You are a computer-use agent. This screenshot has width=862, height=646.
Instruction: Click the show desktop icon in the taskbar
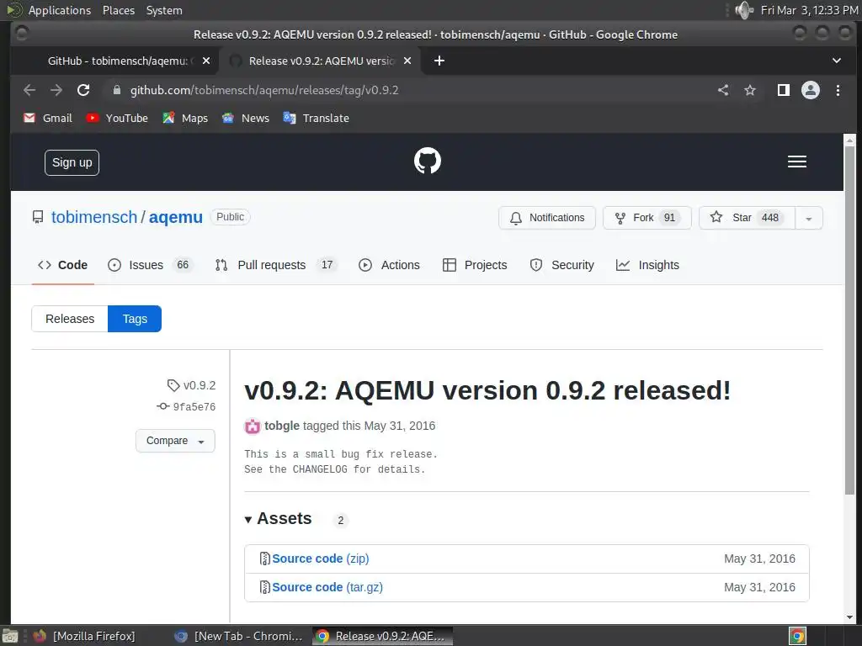10,636
